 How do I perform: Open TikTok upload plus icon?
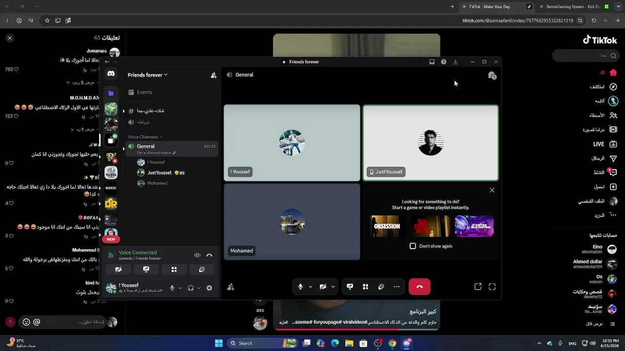click(613, 187)
